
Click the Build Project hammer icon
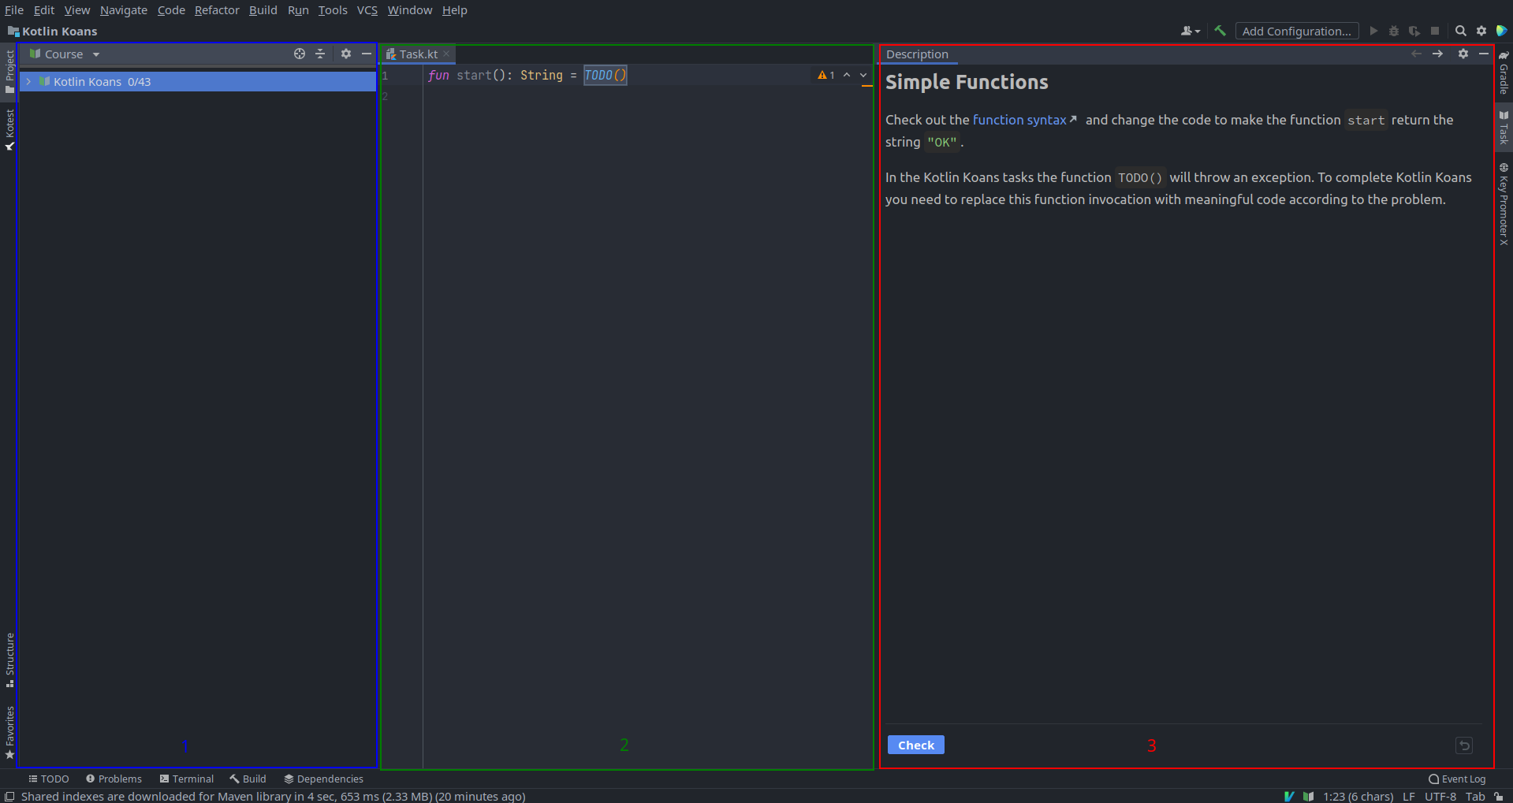1220,31
